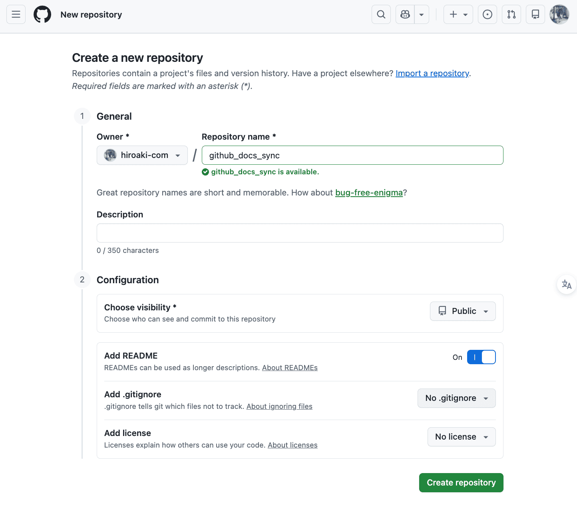Viewport: 577px width, 509px height.
Task: Click the suggested name bug-free-enigma
Action: click(368, 192)
